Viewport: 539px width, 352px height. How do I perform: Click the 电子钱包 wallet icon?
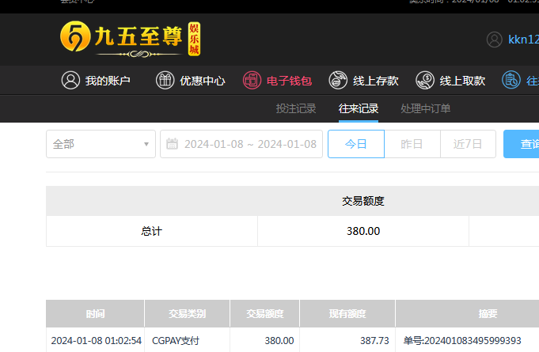coord(252,81)
